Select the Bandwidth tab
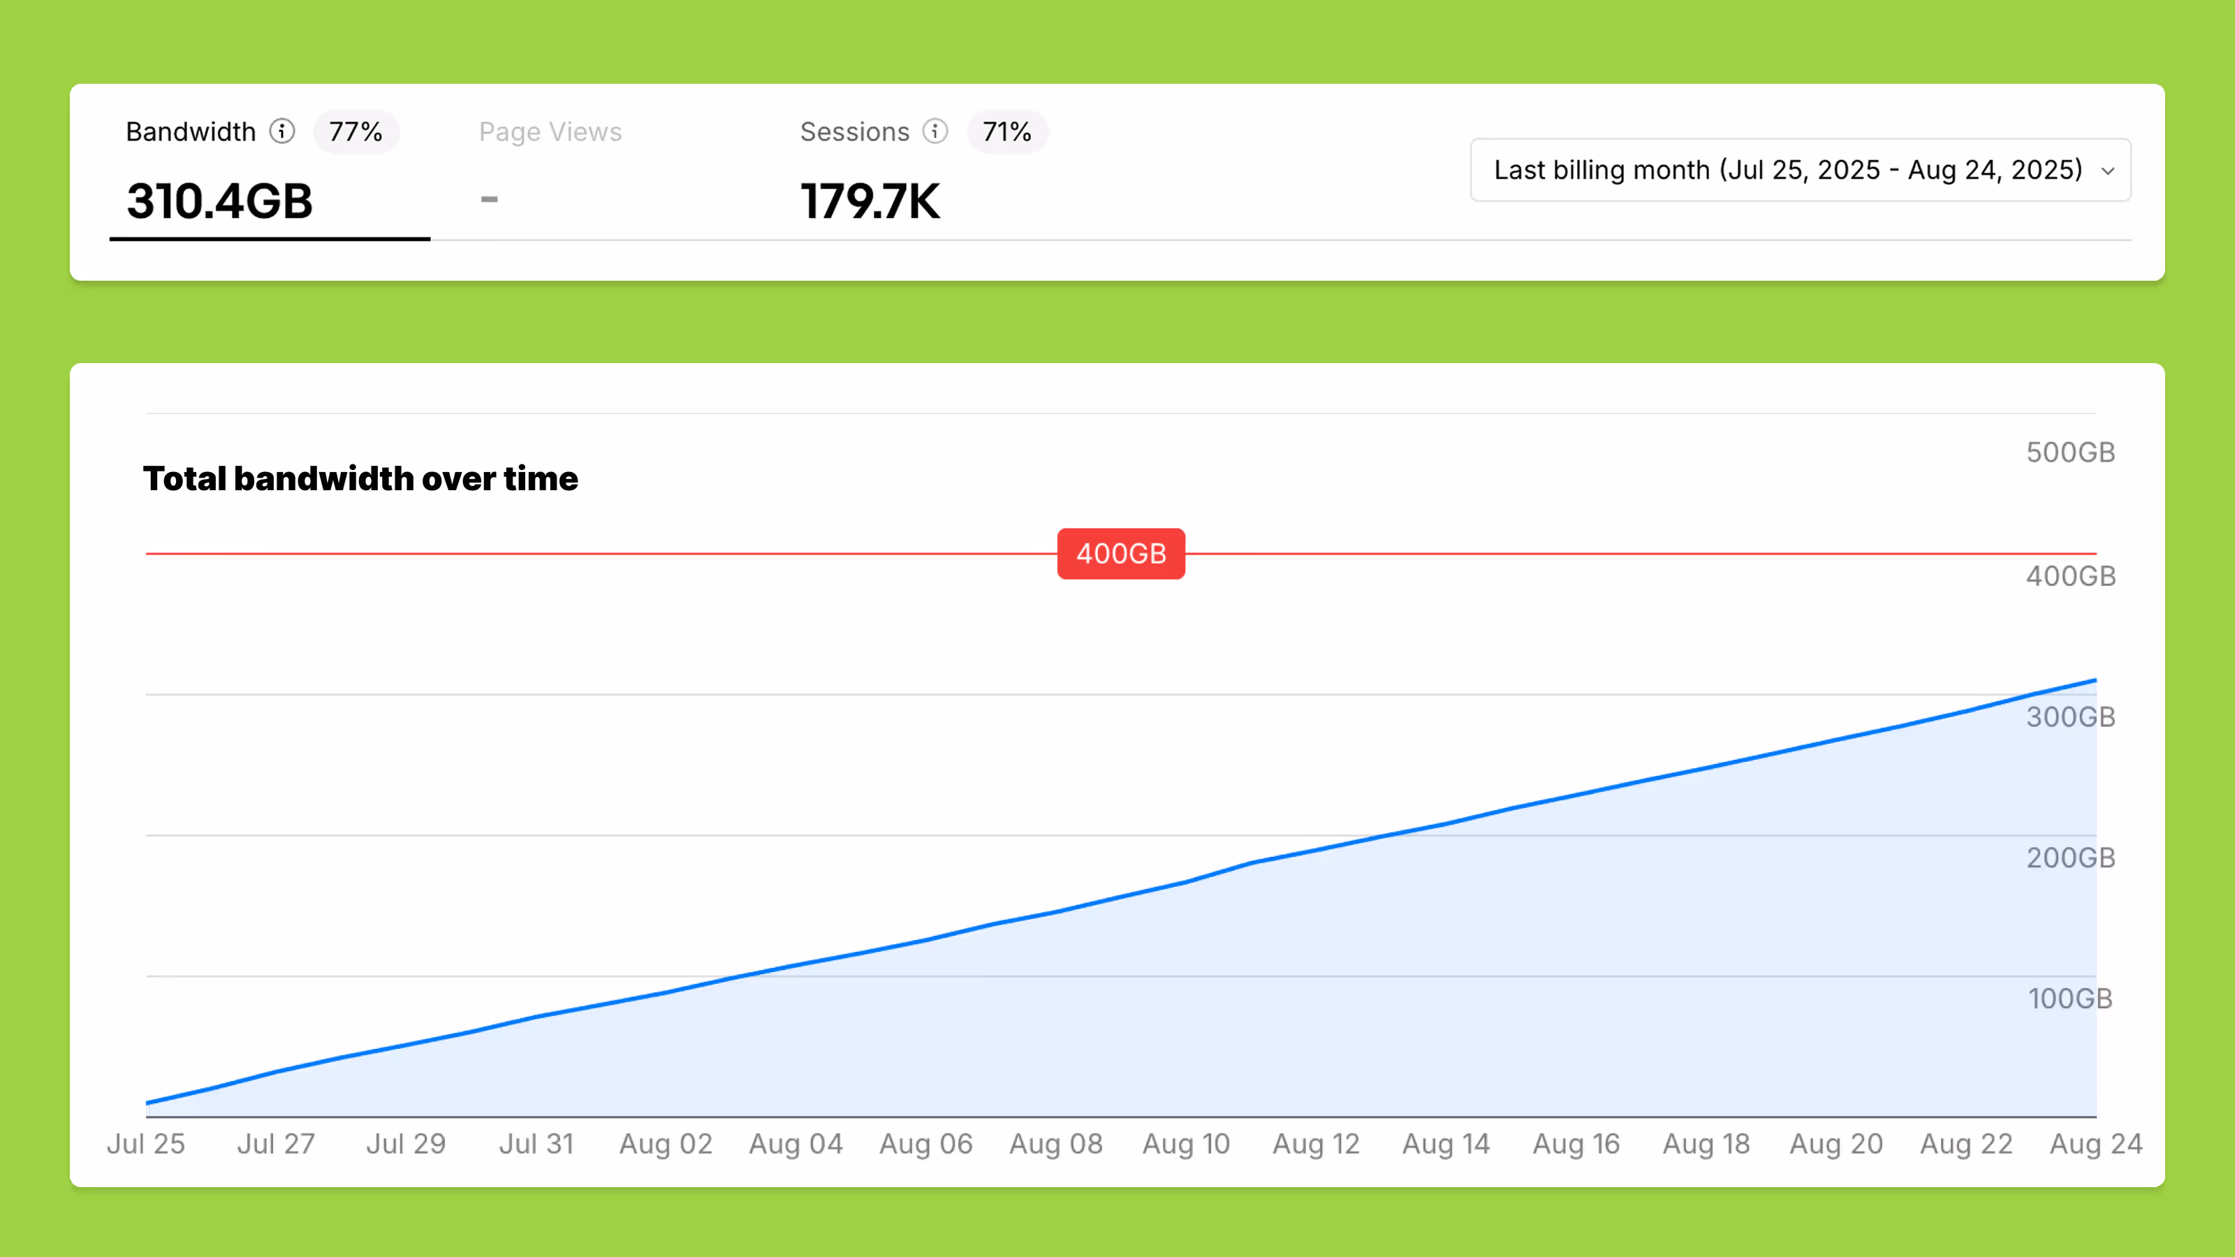 pyautogui.click(x=191, y=132)
